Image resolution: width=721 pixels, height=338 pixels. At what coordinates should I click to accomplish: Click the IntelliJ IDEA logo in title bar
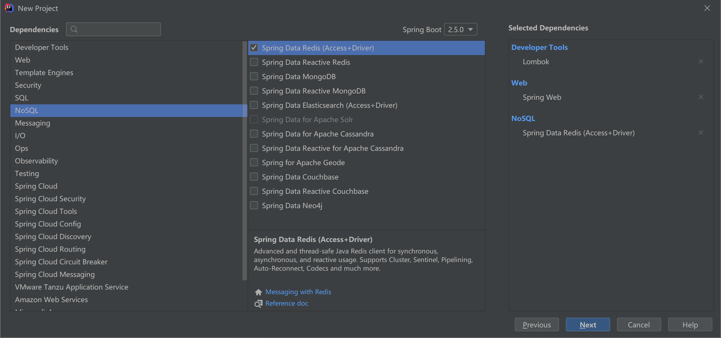pyautogui.click(x=9, y=8)
